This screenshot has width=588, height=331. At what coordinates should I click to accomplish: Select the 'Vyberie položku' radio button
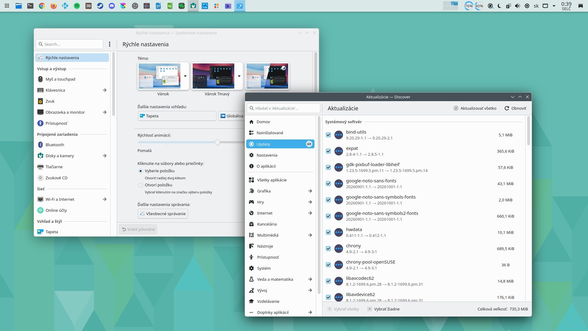(141, 171)
